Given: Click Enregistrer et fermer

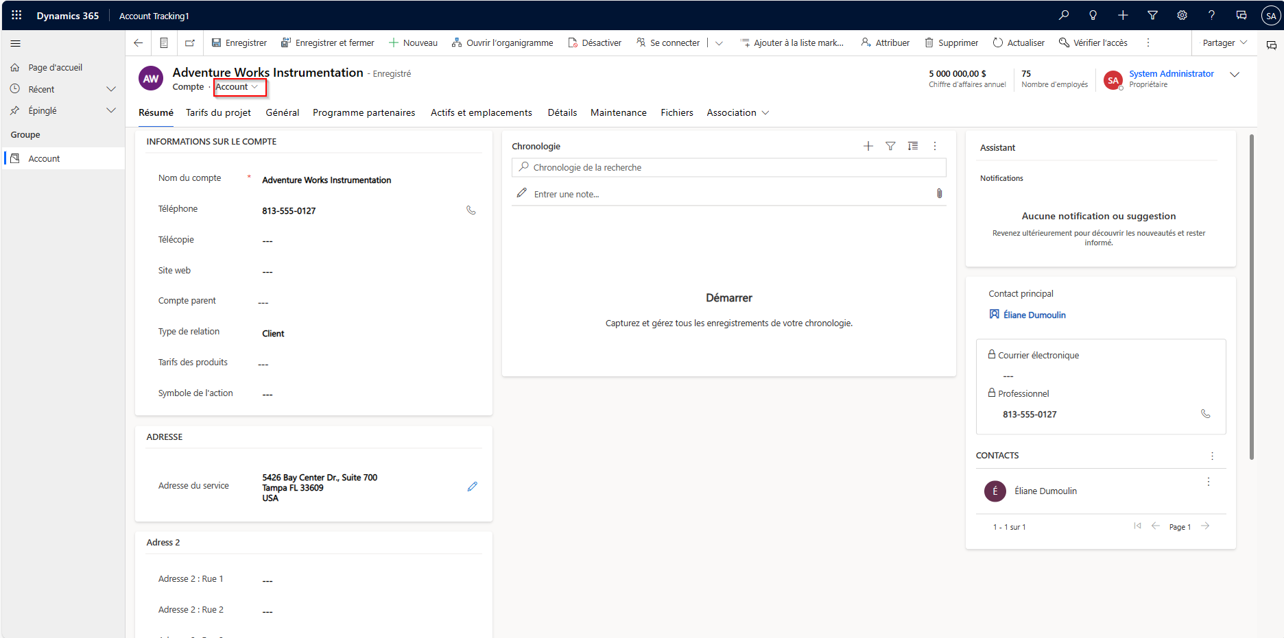Looking at the screenshot, I should tap(328, 42).
